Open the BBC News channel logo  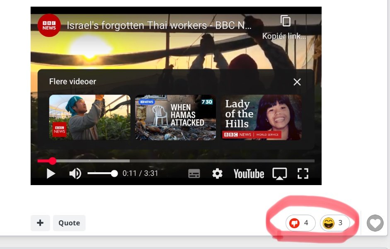pyautogui.click(x=49, y=25)
